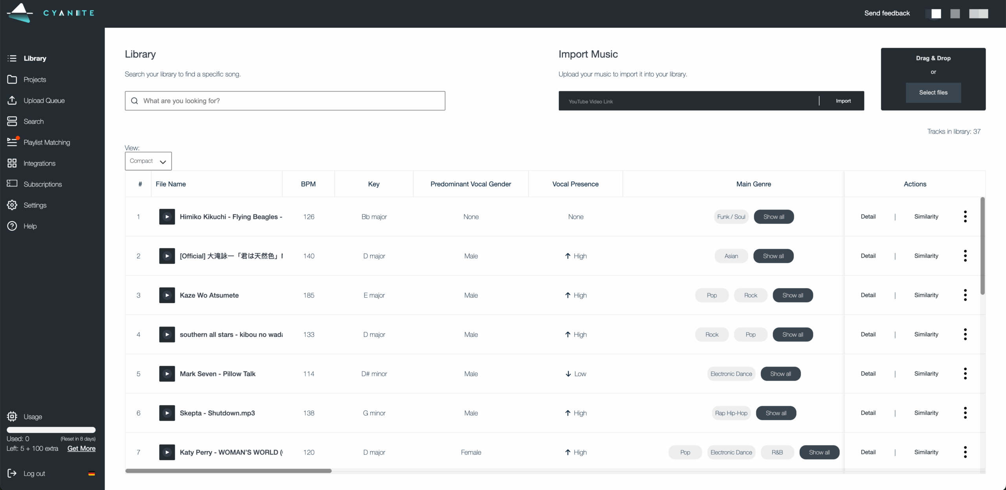Screen dimensions: 1006x490
Task: Show all genres for Himiko Kikuchi track
Action: tap(773, 217)
